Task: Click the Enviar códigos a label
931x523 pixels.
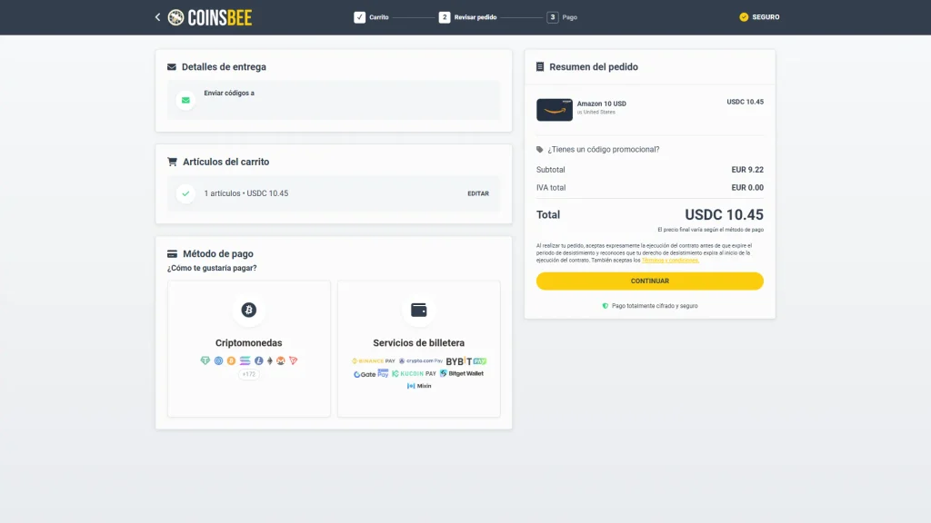Action: coord(229,94)
